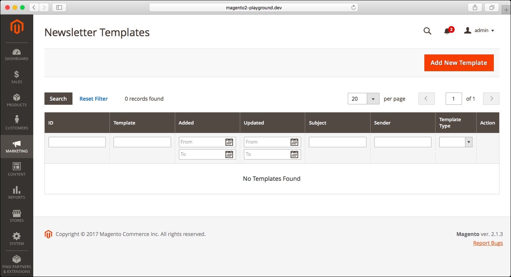The image size is (511, 277).
Task: Click the 'Newsletter Templates' page title
Action: click(x=97, y=32)
